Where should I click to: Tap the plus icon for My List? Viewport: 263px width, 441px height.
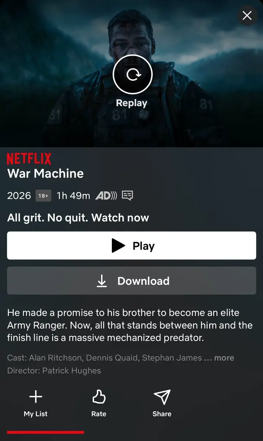[36, 397]
